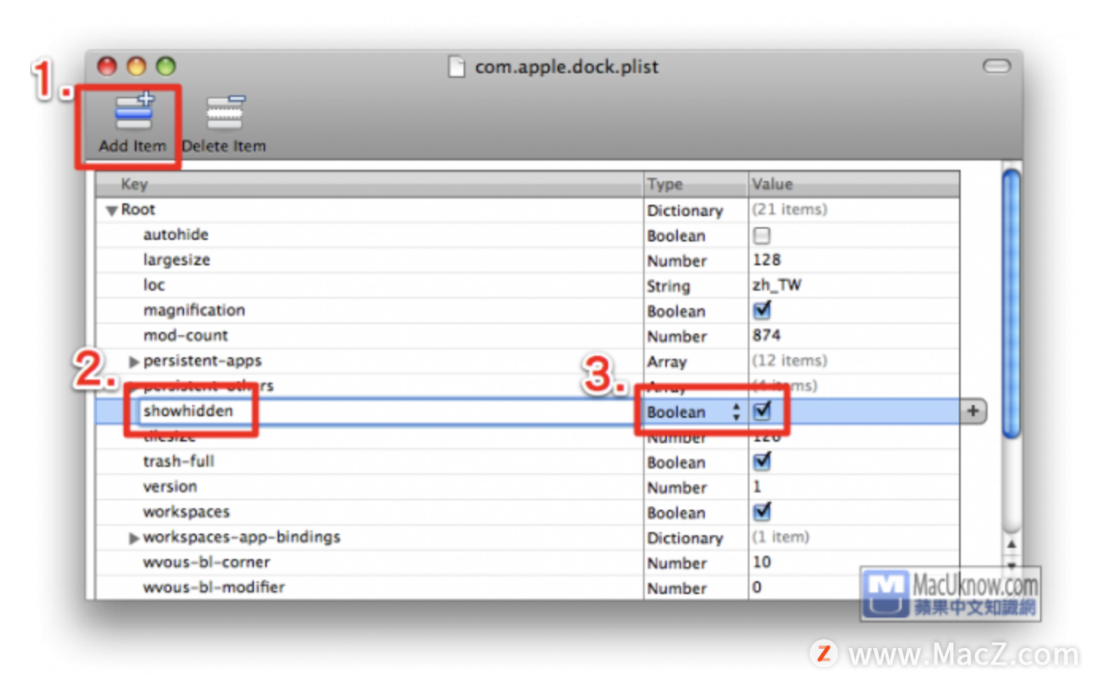This screenshot has width=1094, height=675.
Task: Toggle the autohide checkbox
Action: 761,235
